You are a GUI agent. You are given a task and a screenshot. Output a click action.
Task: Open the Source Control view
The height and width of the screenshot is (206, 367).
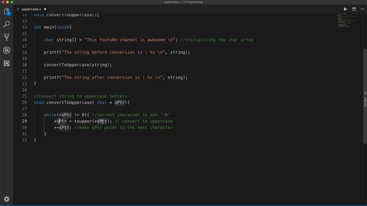(6, 37)
